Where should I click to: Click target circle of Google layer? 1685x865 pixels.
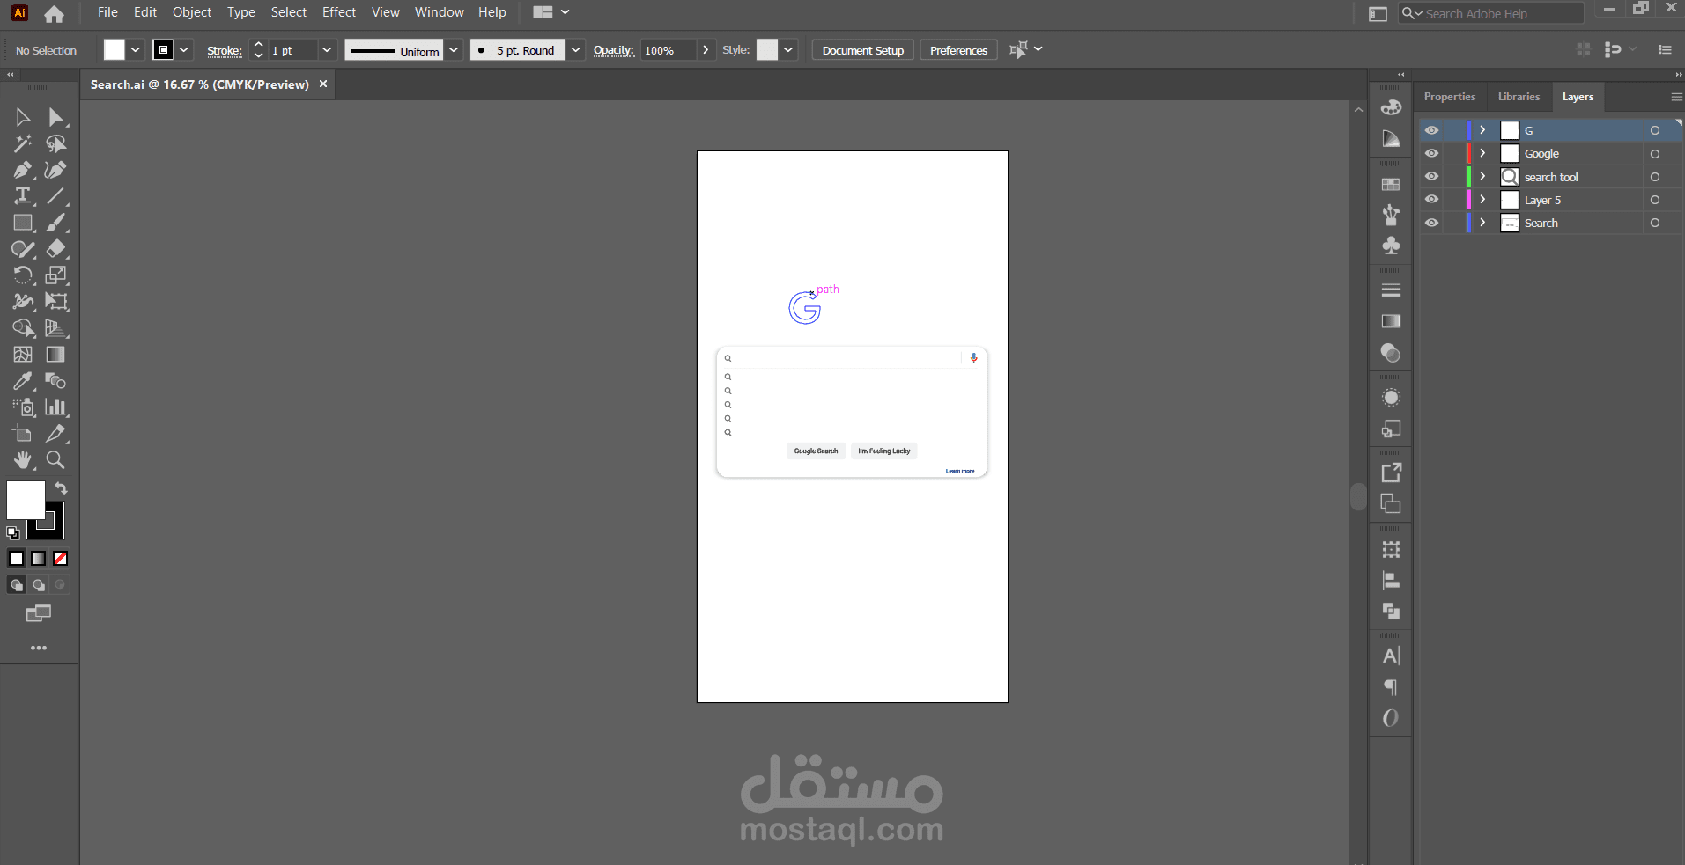click(x=1655, y=153)
